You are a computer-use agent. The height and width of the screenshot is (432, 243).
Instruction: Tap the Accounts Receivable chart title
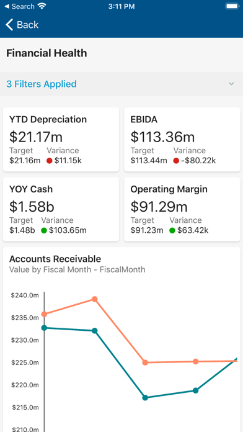(x=55, y=259)
